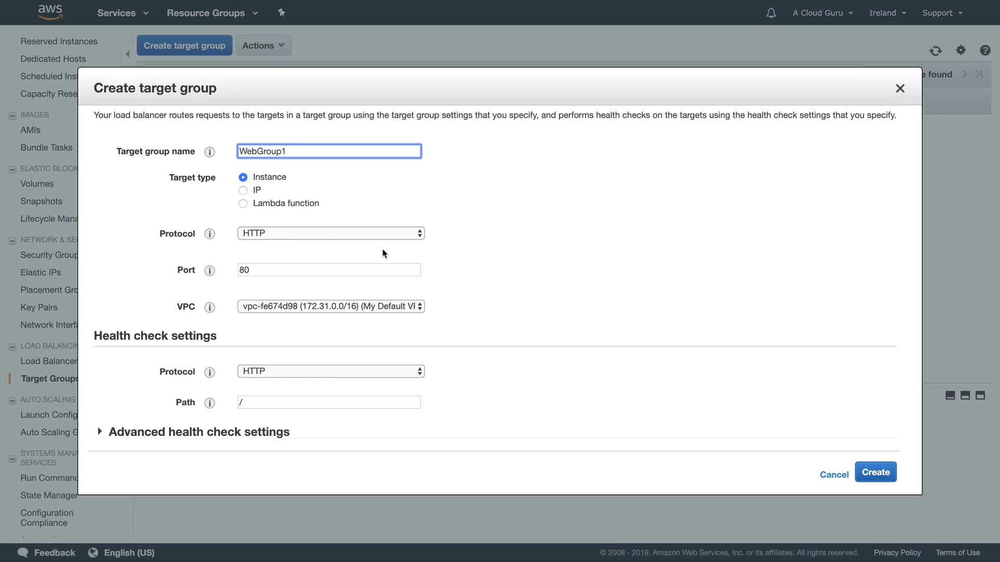Image resolution: width=1000 pixels, height=562 pixels.
Task: Click the info icon next to VPC
Action: (x=209, y=308)
